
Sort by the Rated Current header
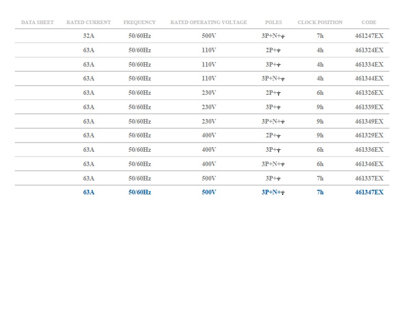pos(88,23)
